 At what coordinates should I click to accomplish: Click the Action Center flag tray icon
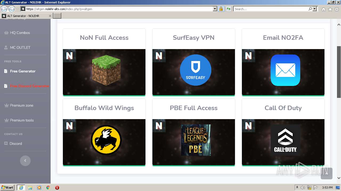[316, 188]
